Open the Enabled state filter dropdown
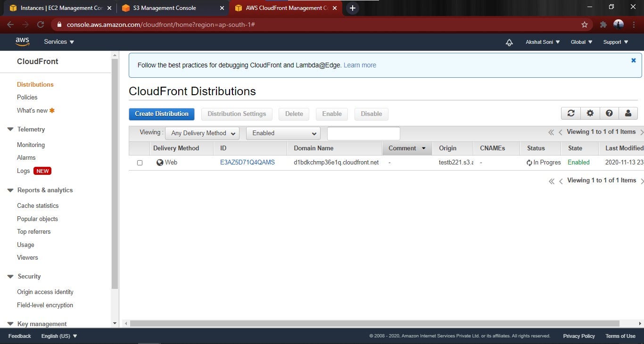The image size is (644, 344). point(283,133)
